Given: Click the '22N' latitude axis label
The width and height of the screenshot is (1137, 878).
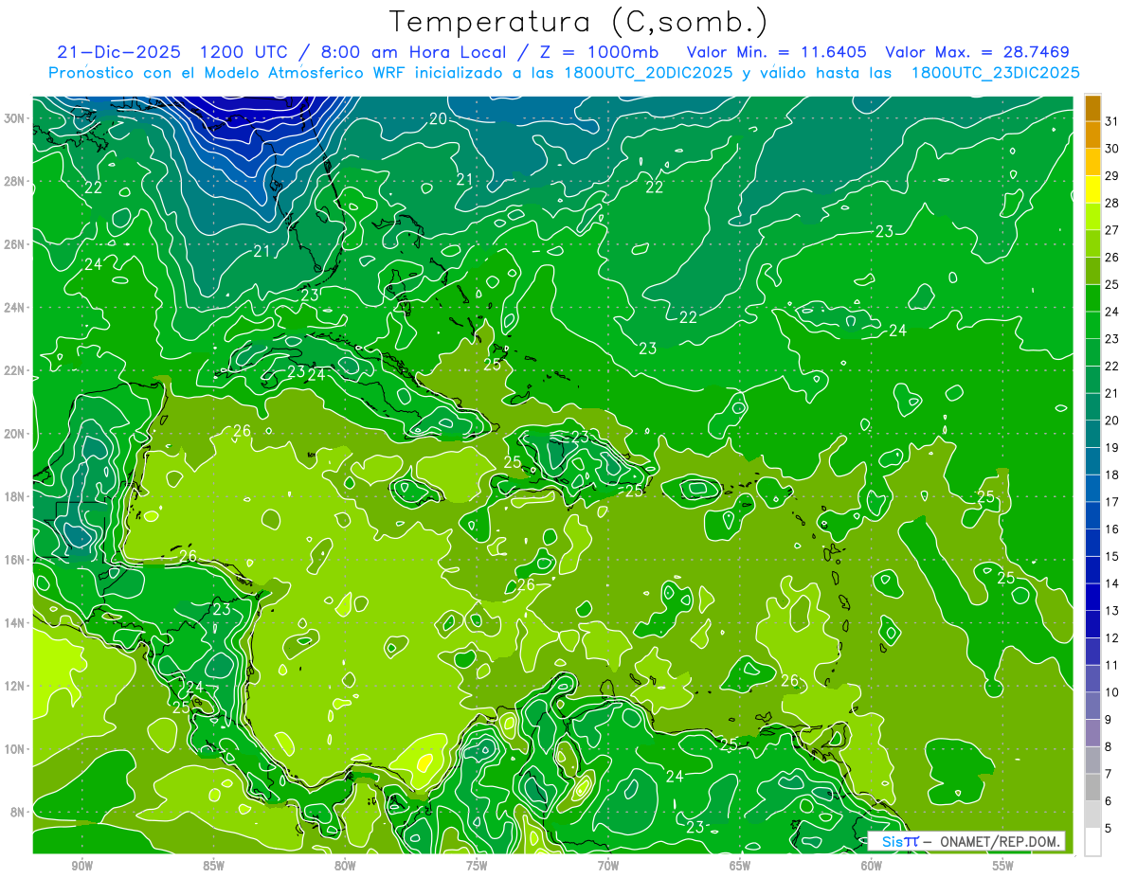Looking at the screenshot, I should pos(16,370).
